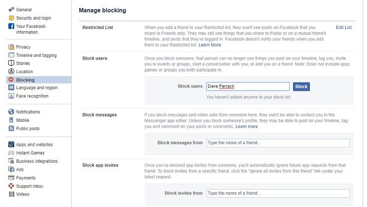Select Apps and websites in sidebar
Viewport: 367px width, 207px height.
35,145
